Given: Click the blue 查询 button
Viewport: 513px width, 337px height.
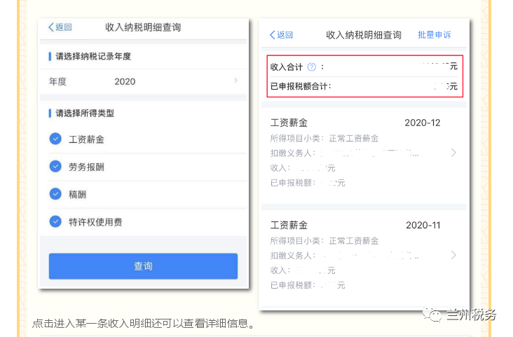Looking at the screenshot, I should click(x=143, y=266).
